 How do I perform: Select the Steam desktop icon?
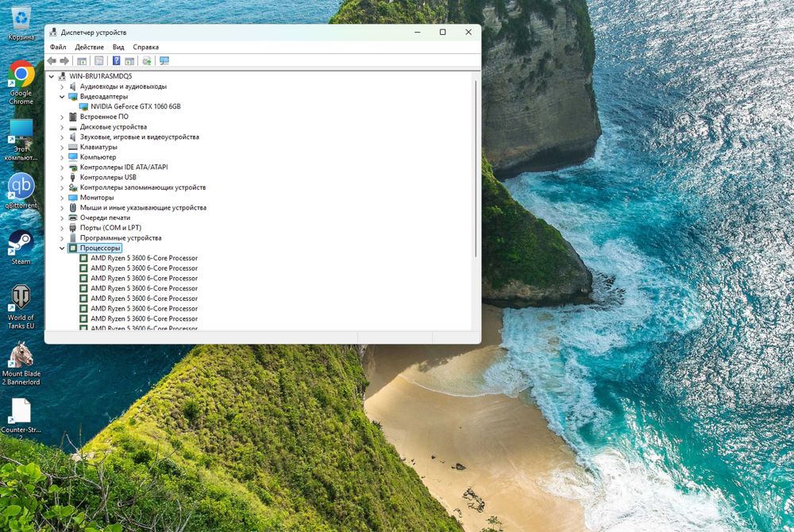tap(21, 248)
